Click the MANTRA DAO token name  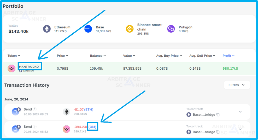29,67
